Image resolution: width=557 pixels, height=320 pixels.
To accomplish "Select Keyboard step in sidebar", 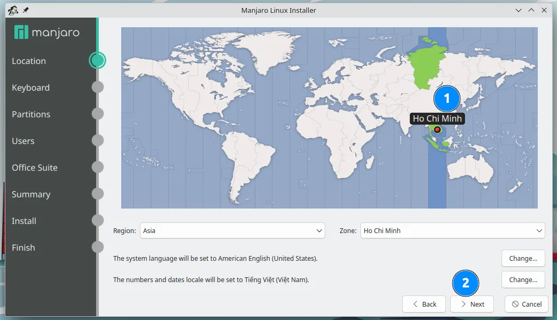I will click(x=31, y=87).
